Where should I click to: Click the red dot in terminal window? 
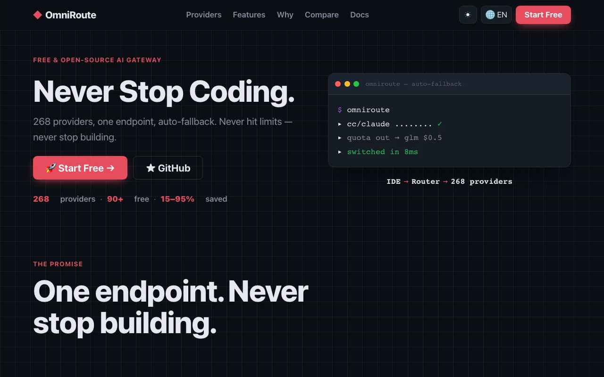click(338, 84)
